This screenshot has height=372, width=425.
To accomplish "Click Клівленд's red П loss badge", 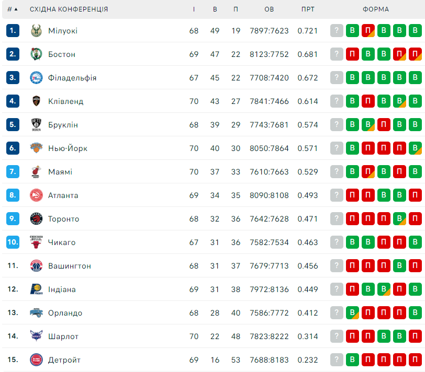I will tap(368, 101).
